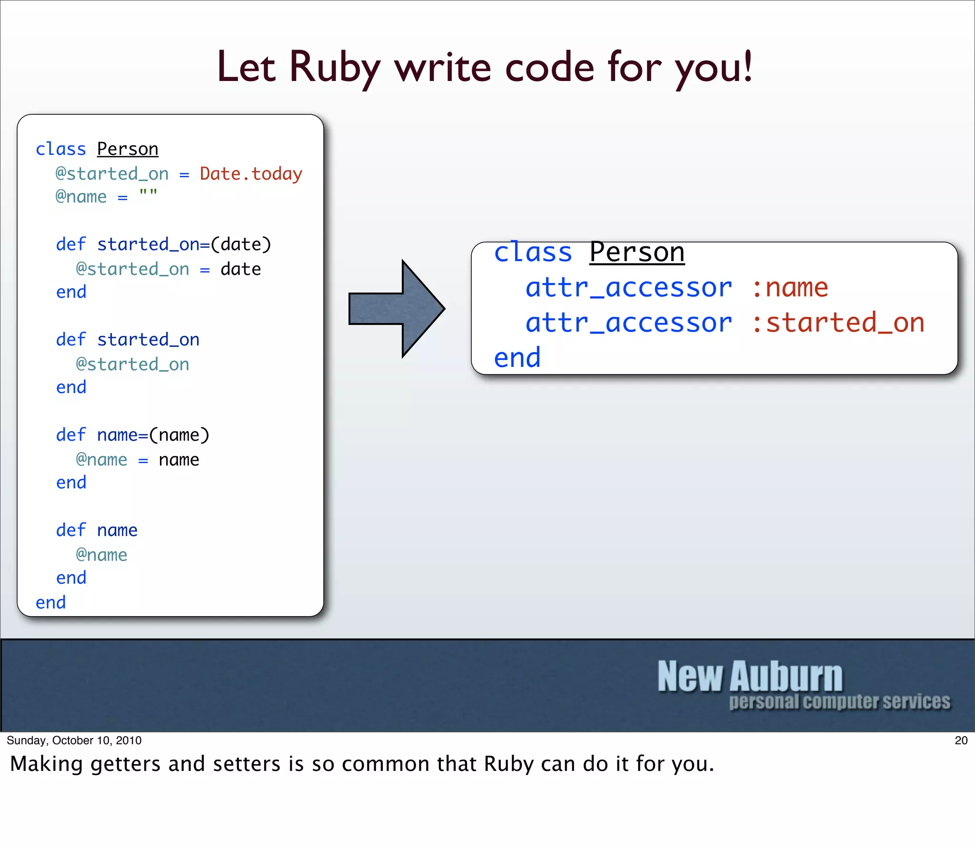Click the line '@name = ""'
The width and height of the screenshot is (975, 850).
[106, 196]
